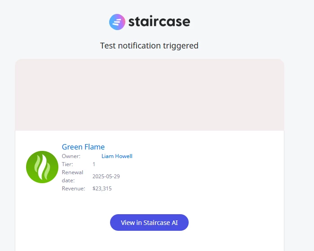This screenshot has width=314, height=251.
Task: Select the renewal date 2025-05-29
Action: click(x=106, y=176)
